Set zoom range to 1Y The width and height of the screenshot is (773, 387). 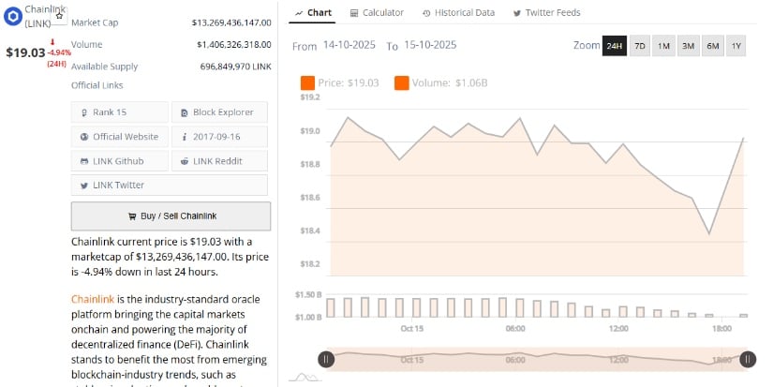pyautogui.click(x=736, y=46)
